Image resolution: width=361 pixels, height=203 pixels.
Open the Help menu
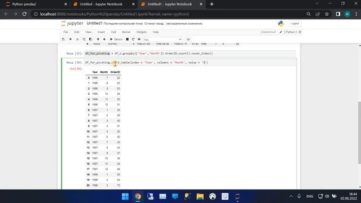pyautogui.click(x=156, y=32)
